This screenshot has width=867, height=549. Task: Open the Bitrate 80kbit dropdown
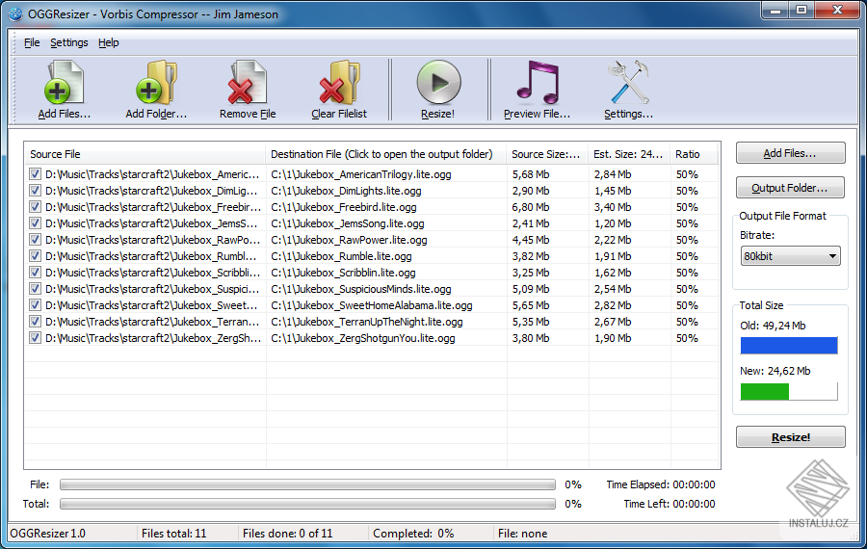pos(790,256)
